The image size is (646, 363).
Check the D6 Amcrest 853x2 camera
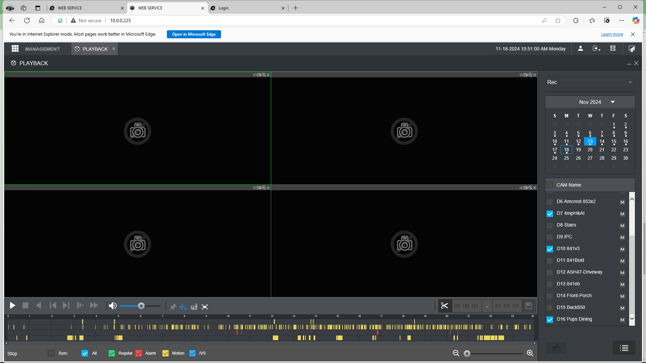click(x=550, y=202)
